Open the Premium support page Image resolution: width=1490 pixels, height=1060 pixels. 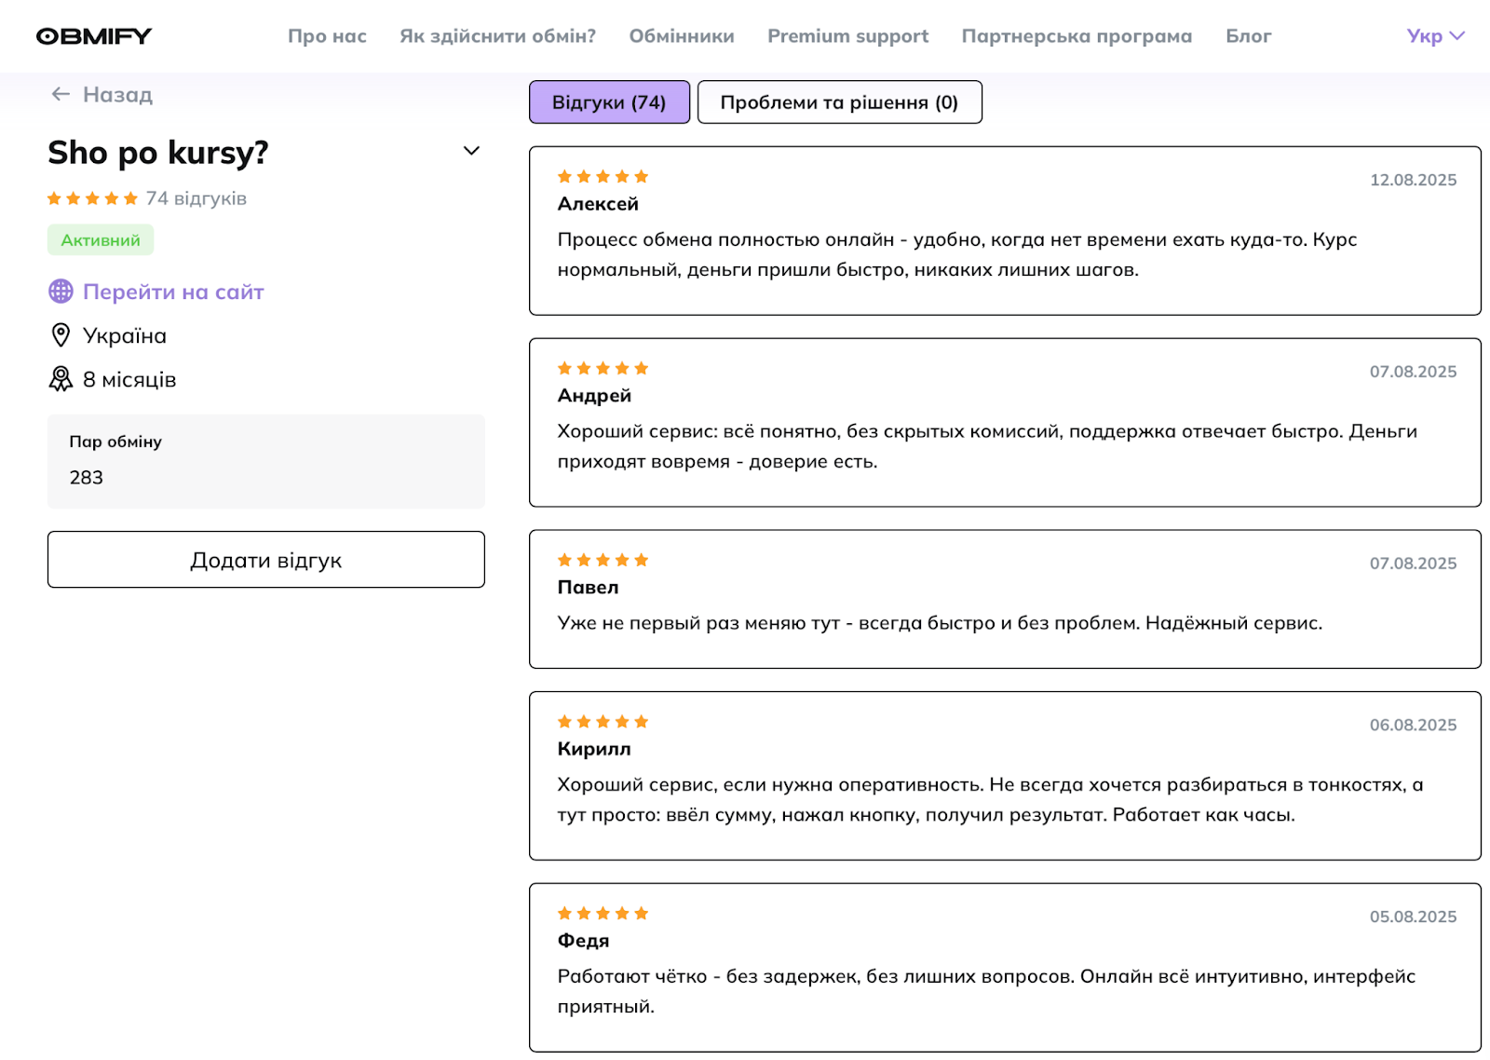847,36
